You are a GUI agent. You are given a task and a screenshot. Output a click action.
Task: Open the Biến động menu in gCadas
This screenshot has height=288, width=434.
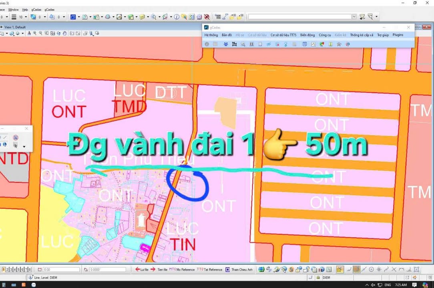pos(307,35)
